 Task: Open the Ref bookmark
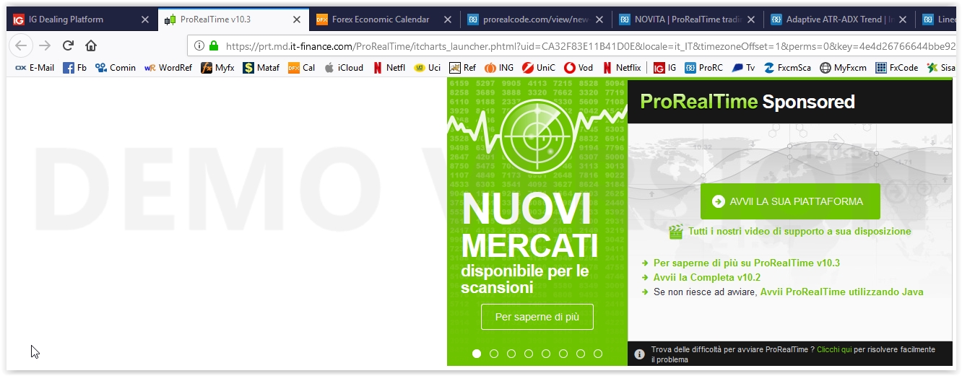click(462, 68)
